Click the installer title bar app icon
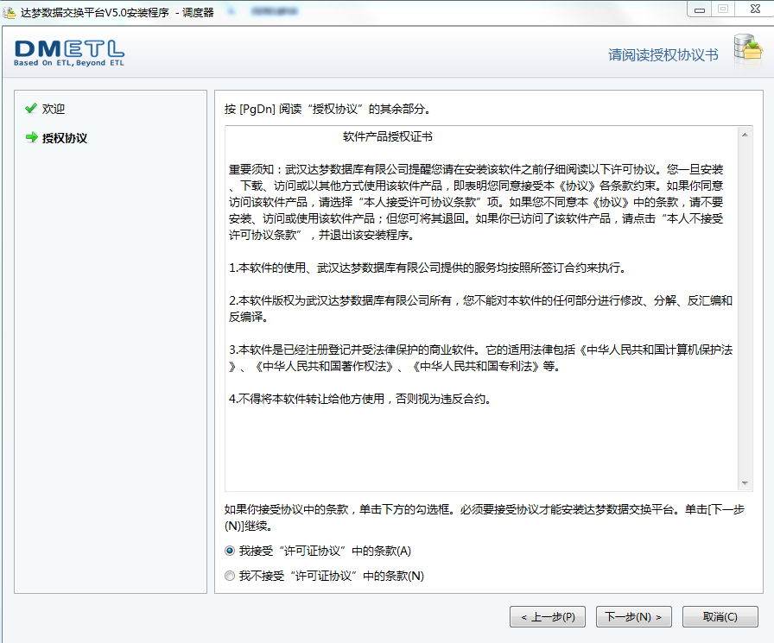 (10, 12)
